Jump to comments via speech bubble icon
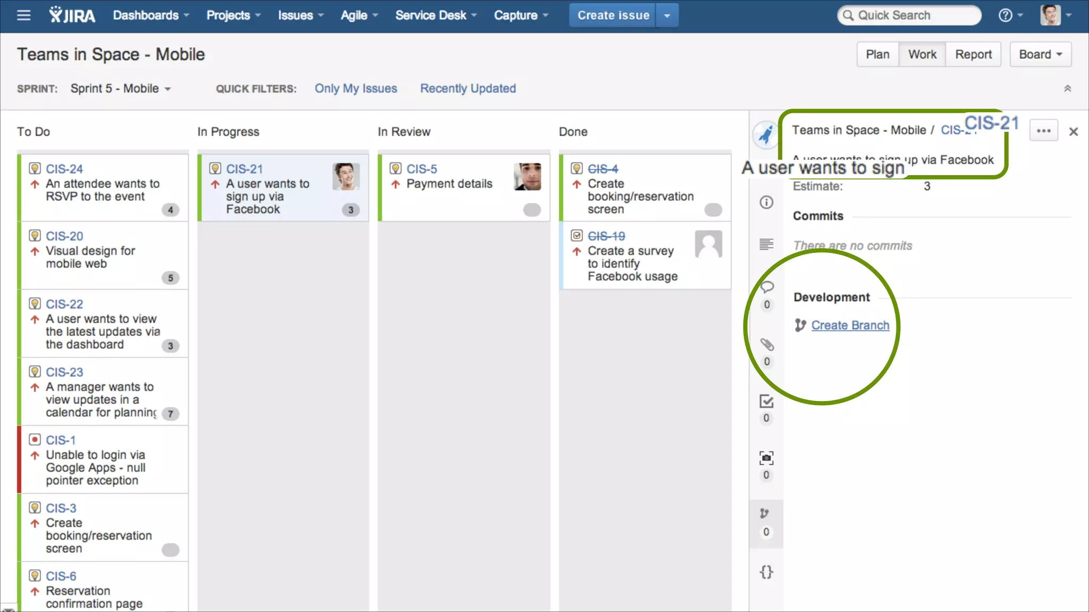Image resolution: width=1089 pixels, height=612 pixels. [766, 287]
